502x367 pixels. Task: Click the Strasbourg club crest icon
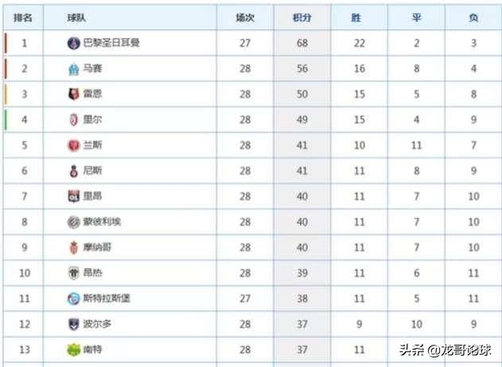(74, 299)
